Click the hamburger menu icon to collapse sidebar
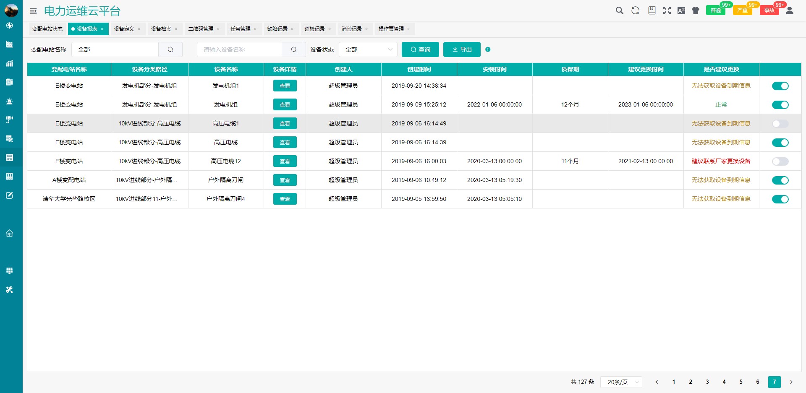 (33, 11)
